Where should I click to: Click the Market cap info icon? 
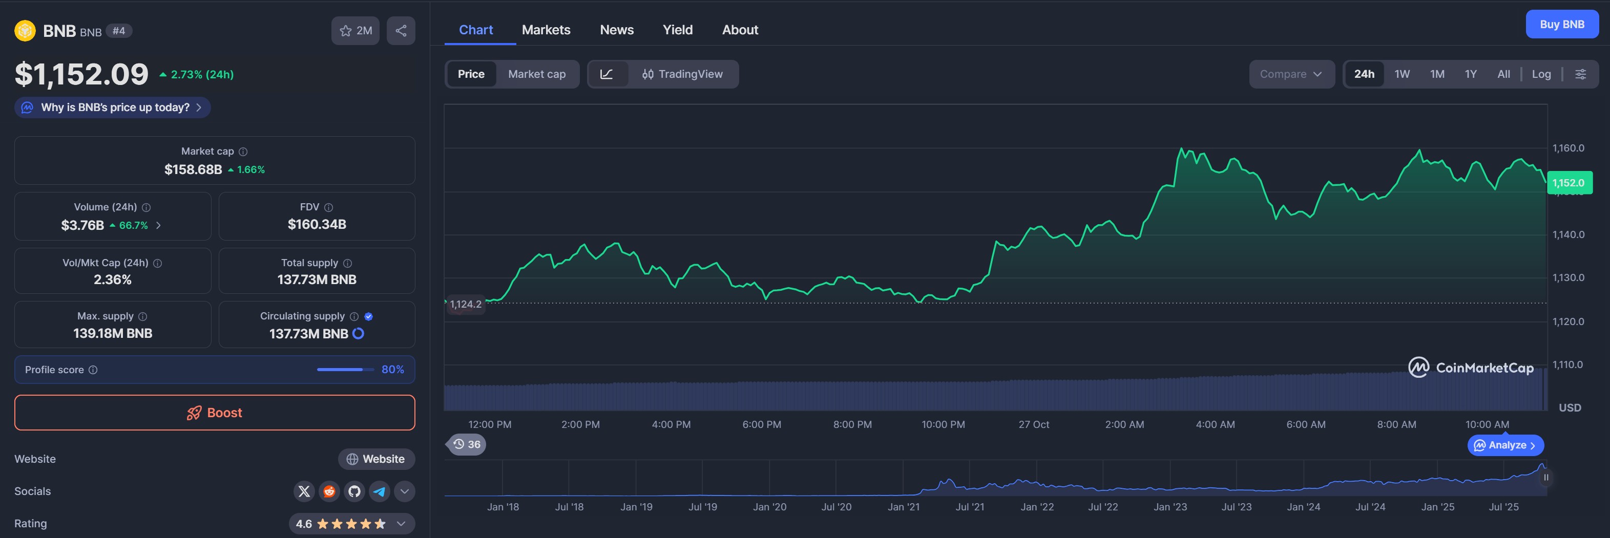pos(243,152)
